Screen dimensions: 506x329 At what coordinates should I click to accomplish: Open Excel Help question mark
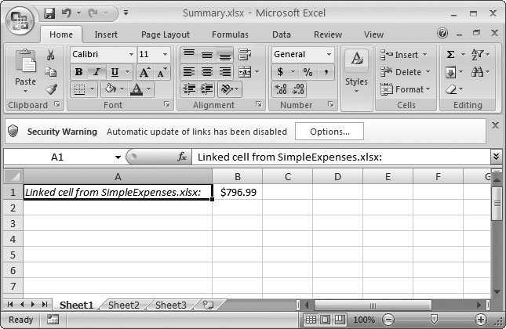442,33
